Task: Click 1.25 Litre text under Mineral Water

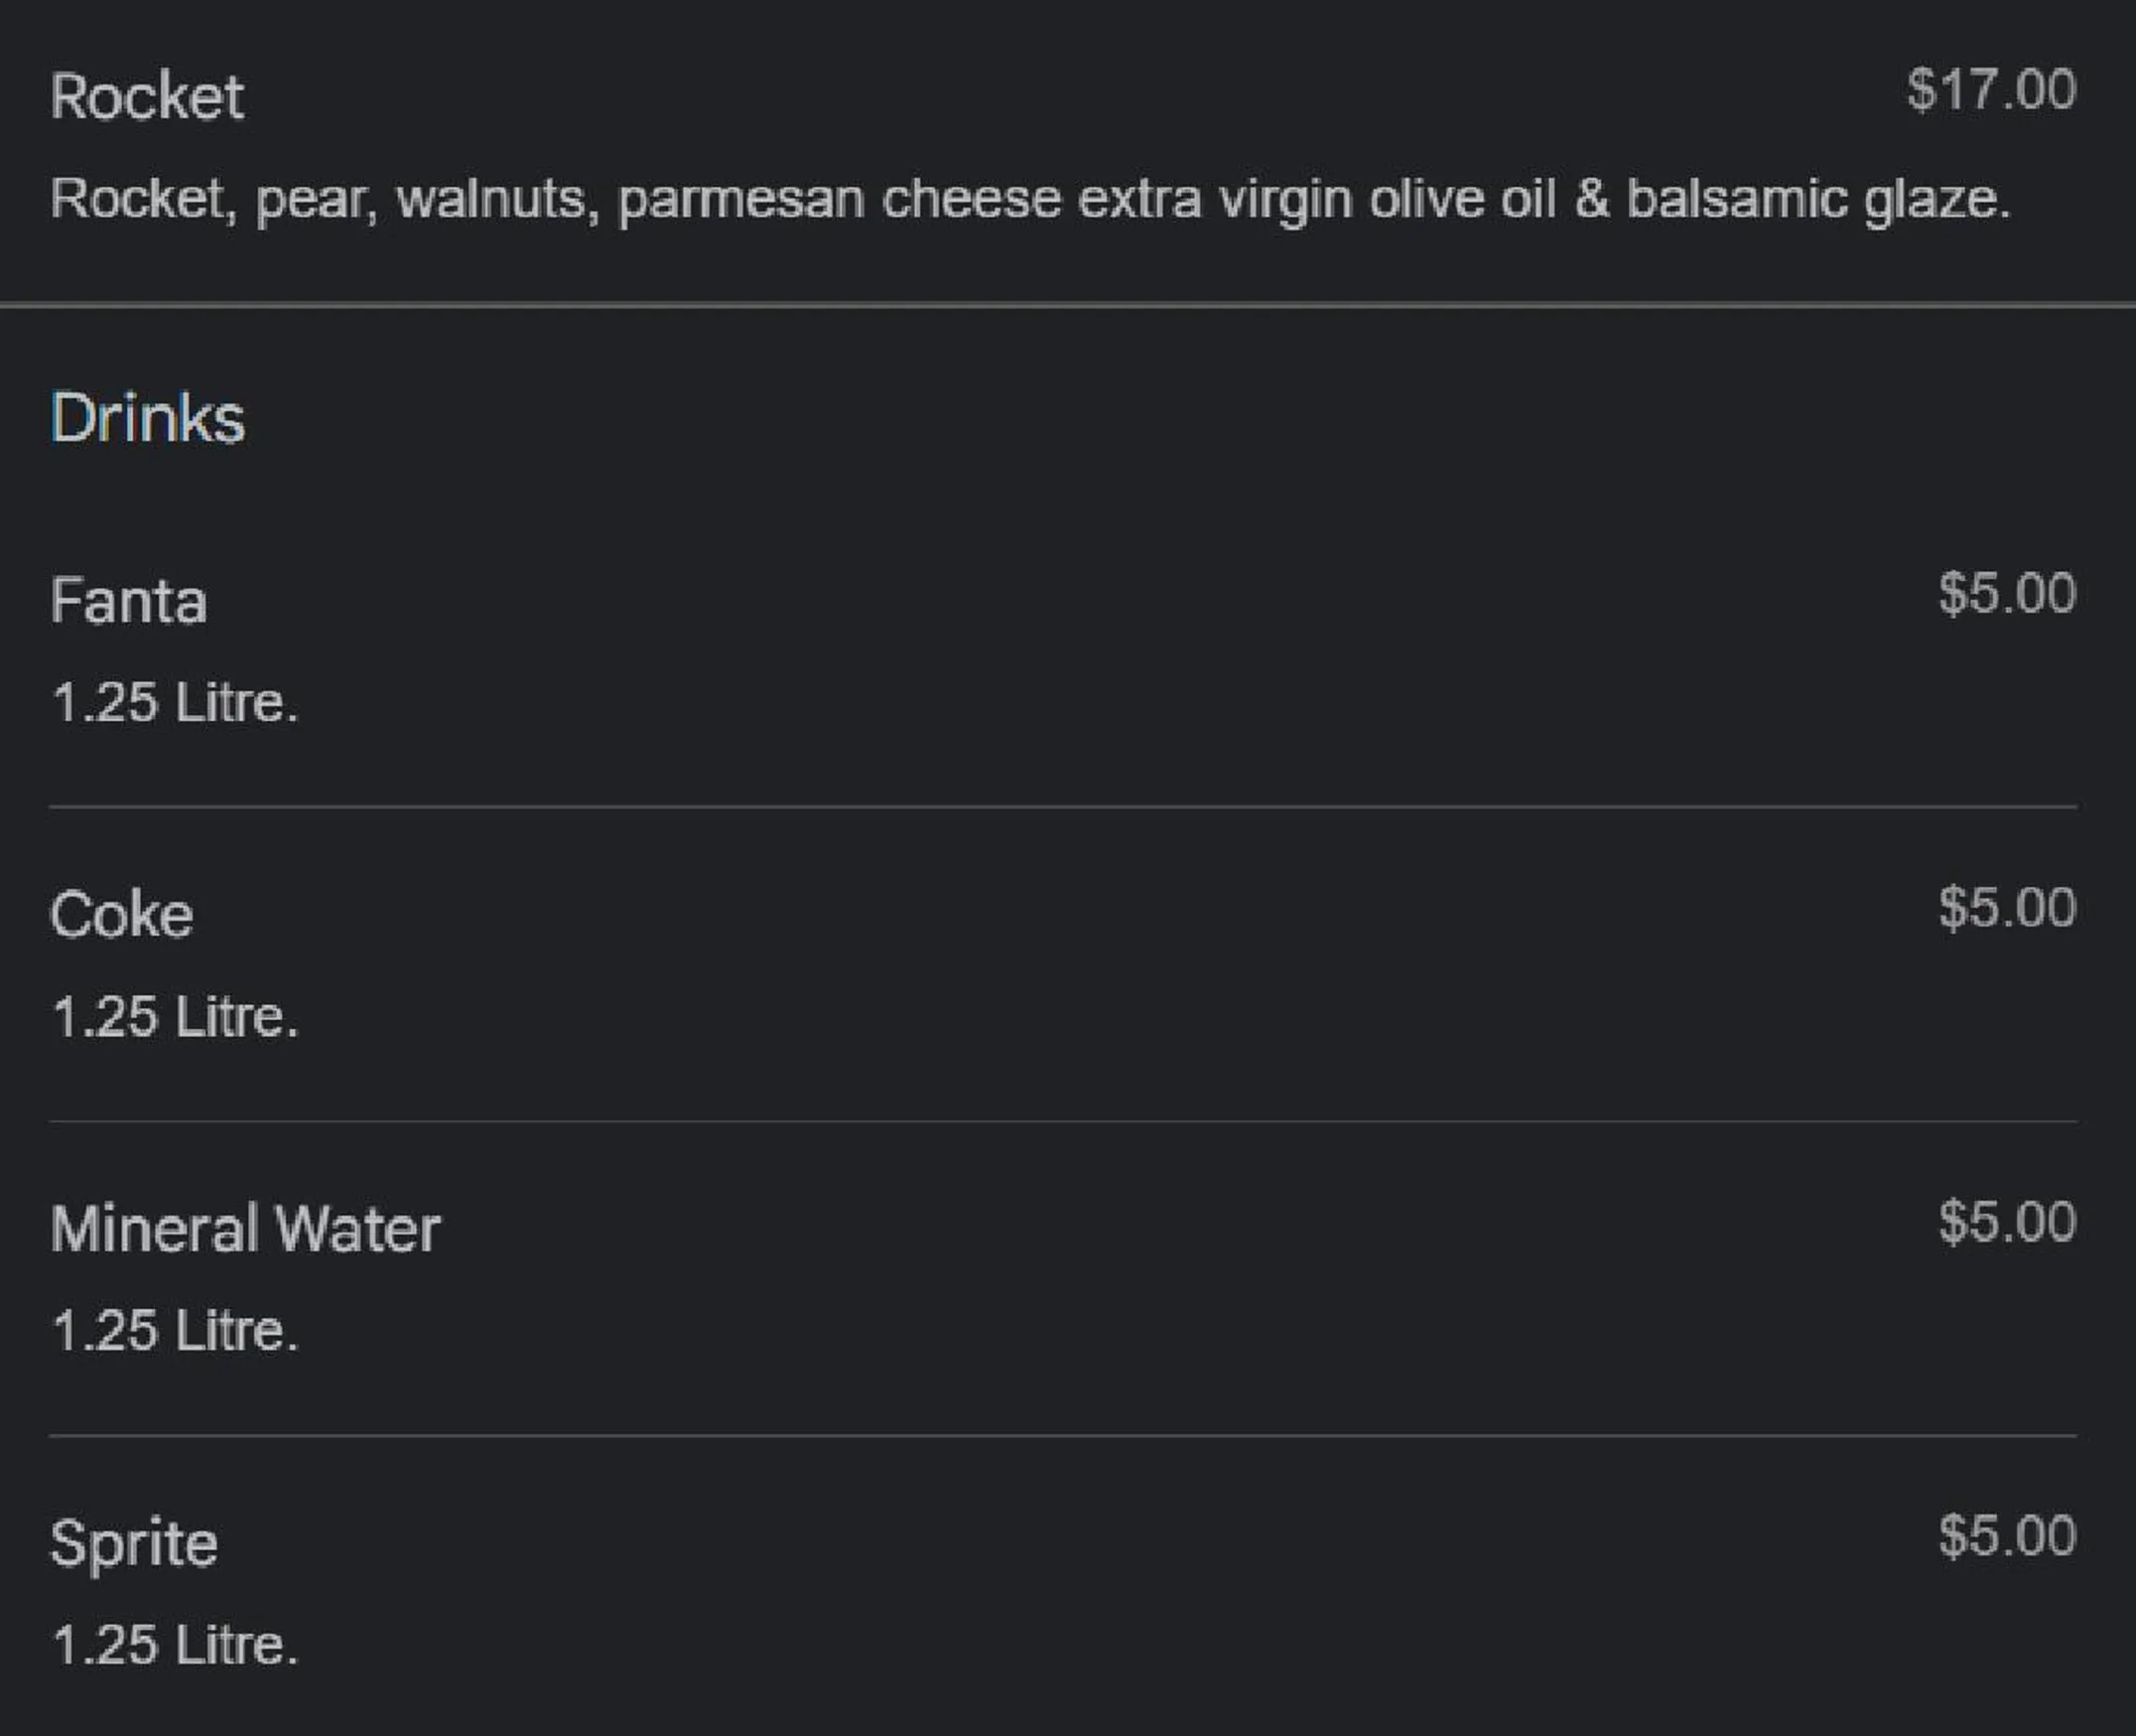Action: 175,1331
